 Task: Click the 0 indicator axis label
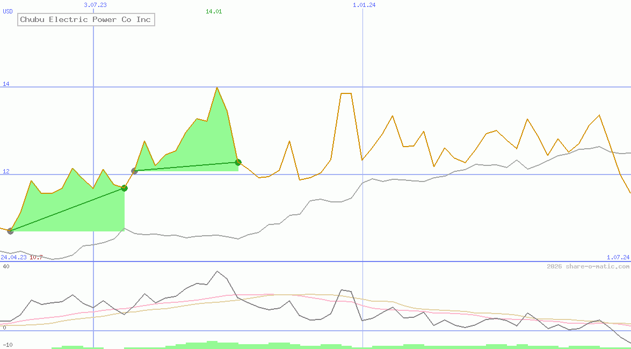[4, 327]
